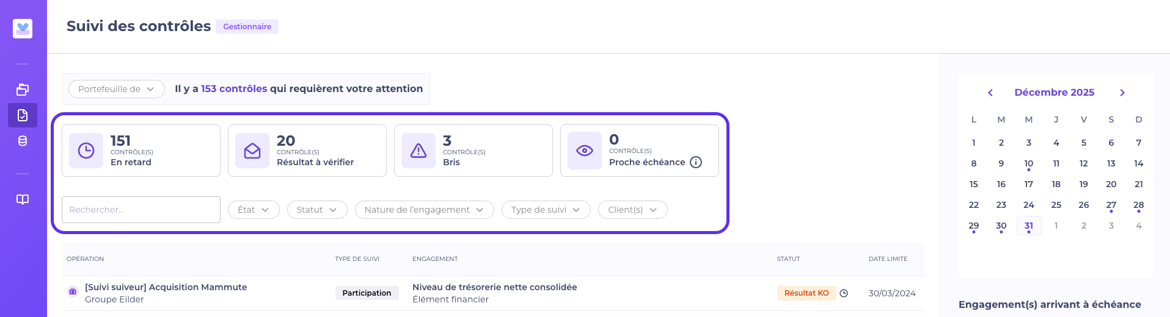
Task: Click the info icon beside Proche échéance
Action: pyautogui.click(x=696, y=162)
